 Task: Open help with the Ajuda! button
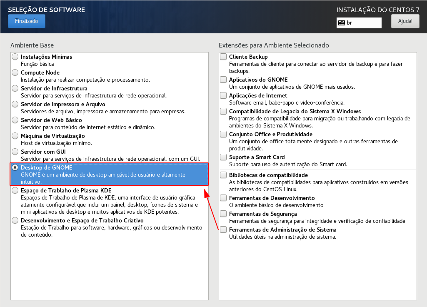405,21
